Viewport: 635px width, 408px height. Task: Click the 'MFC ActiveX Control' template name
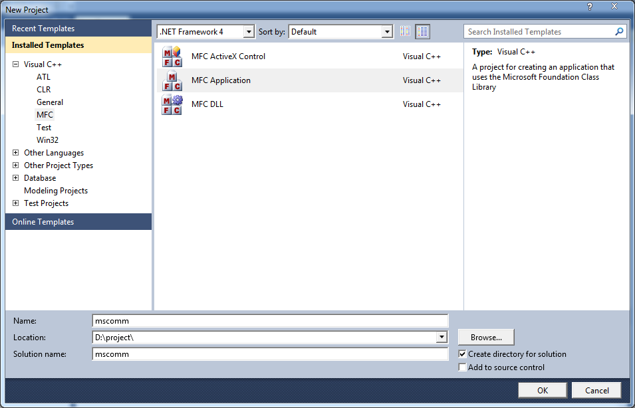tap(229, 56)
